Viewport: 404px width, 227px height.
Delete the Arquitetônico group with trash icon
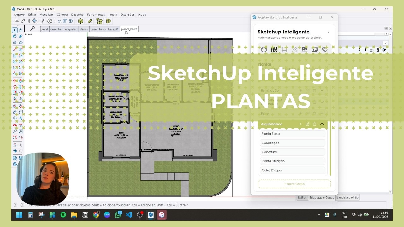point(314,124)
